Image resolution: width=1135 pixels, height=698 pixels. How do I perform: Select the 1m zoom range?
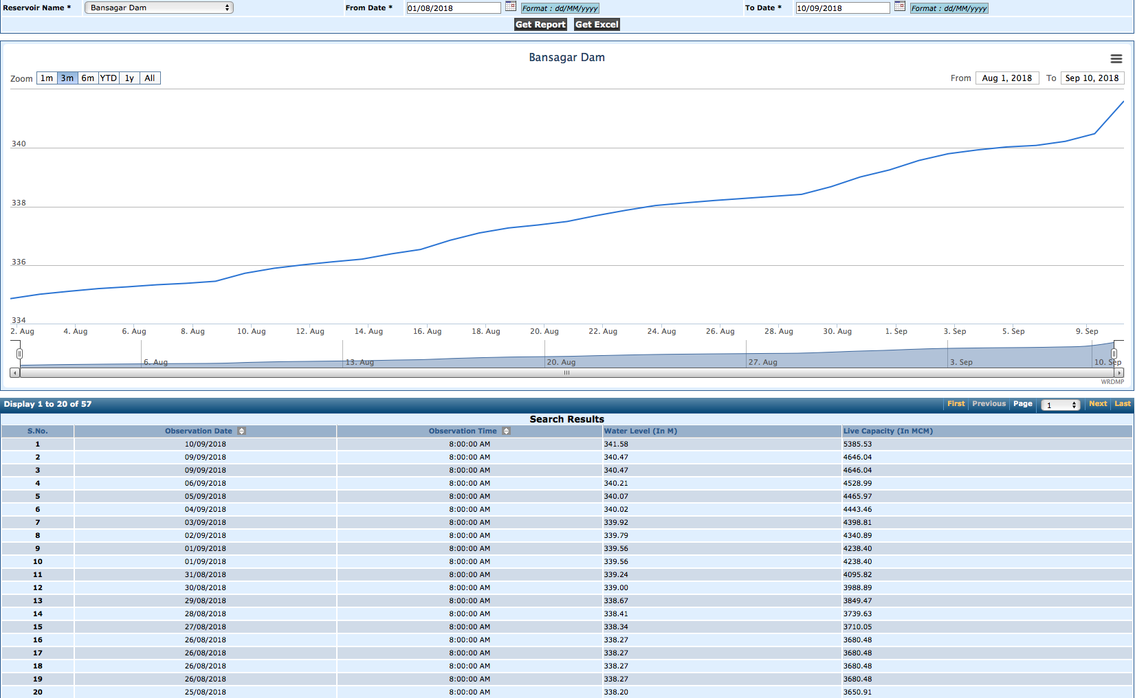click(x=47, y=78)
